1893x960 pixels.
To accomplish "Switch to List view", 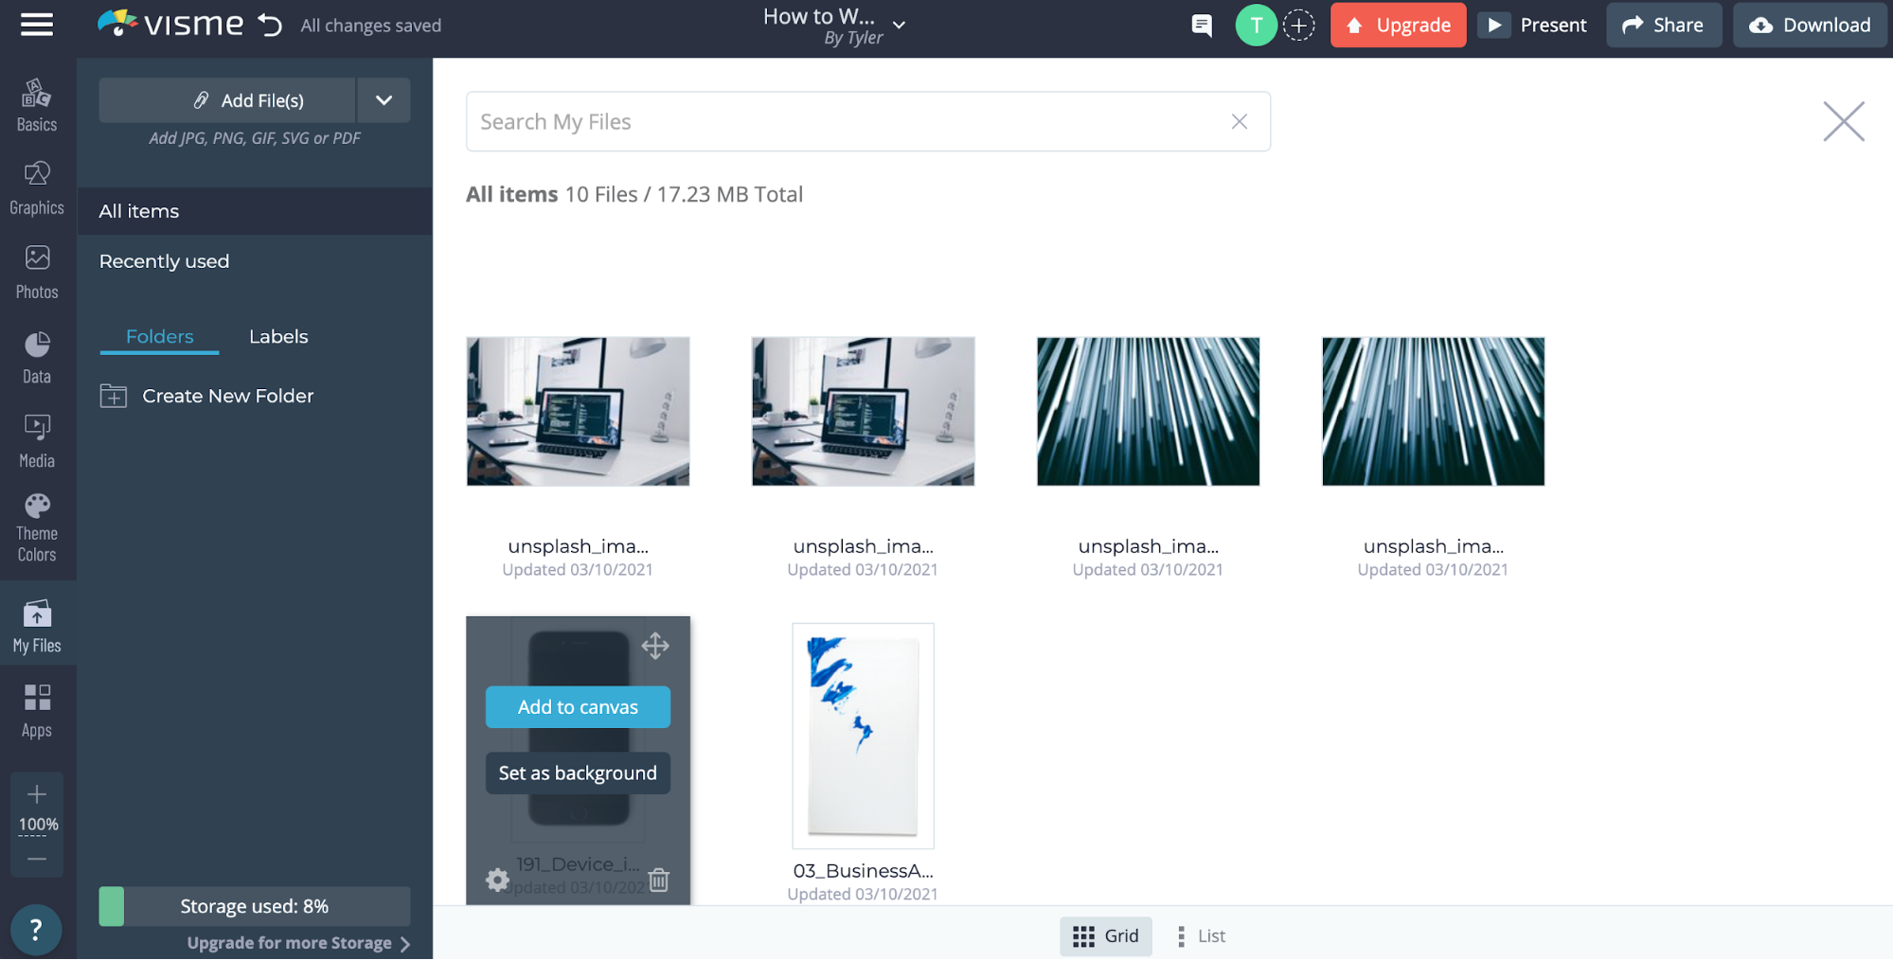I will pos(1201,936).
